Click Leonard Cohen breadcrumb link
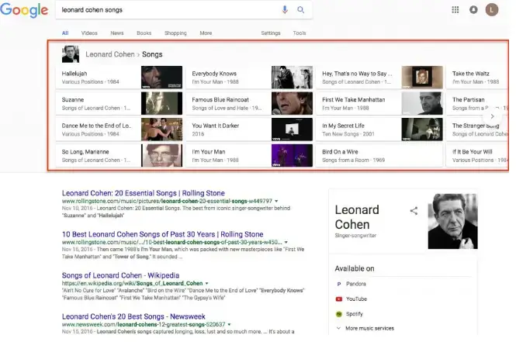 pos(110,54)
